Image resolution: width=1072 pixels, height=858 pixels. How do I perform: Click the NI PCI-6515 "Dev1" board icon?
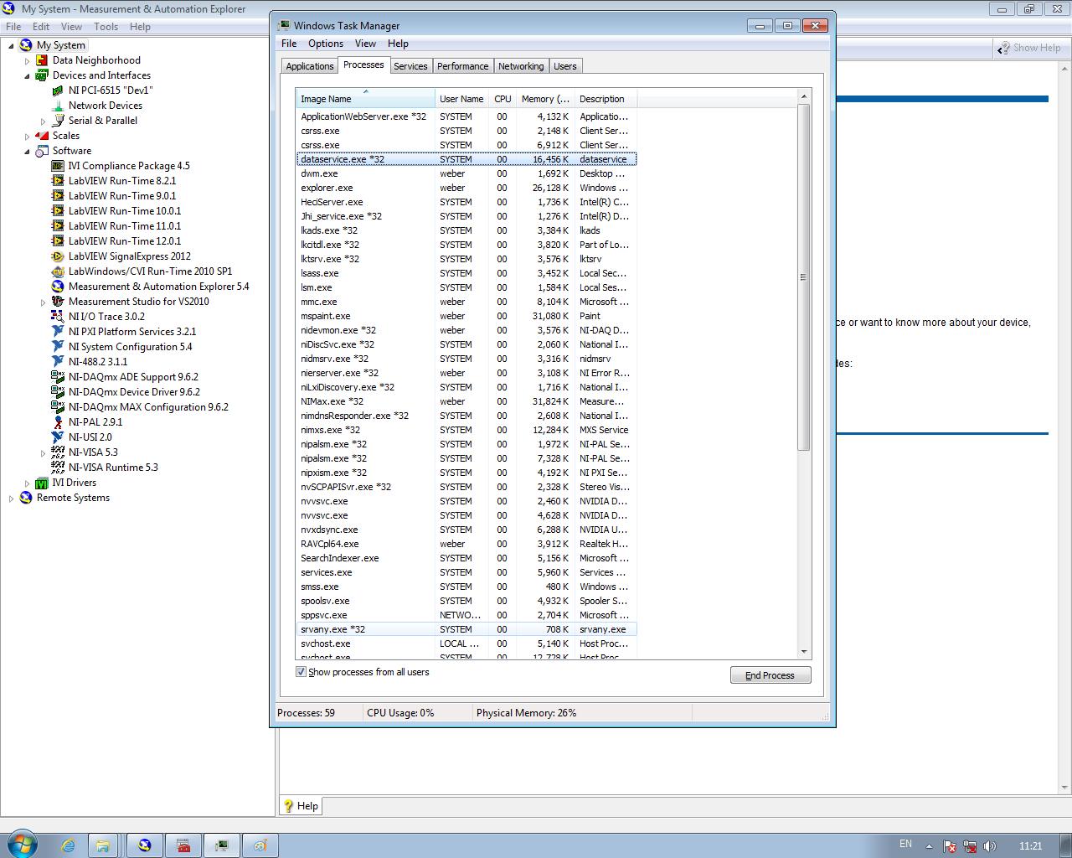(58, 90)
